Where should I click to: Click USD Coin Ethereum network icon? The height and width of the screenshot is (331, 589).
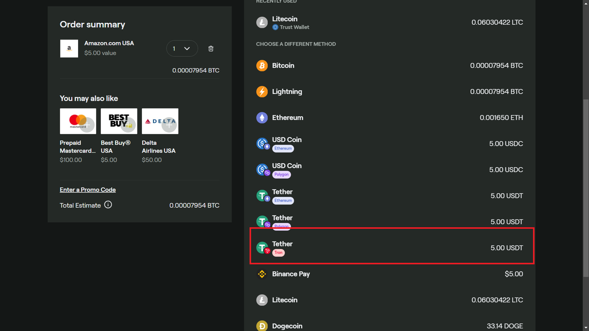point(262,144)
